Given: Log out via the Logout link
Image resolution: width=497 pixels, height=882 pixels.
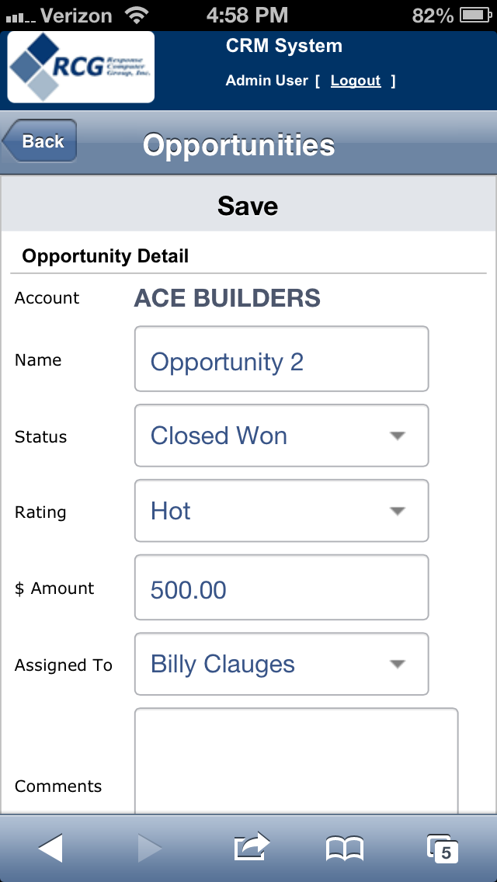Looking at the screenshot, I should tap(356, 81).
